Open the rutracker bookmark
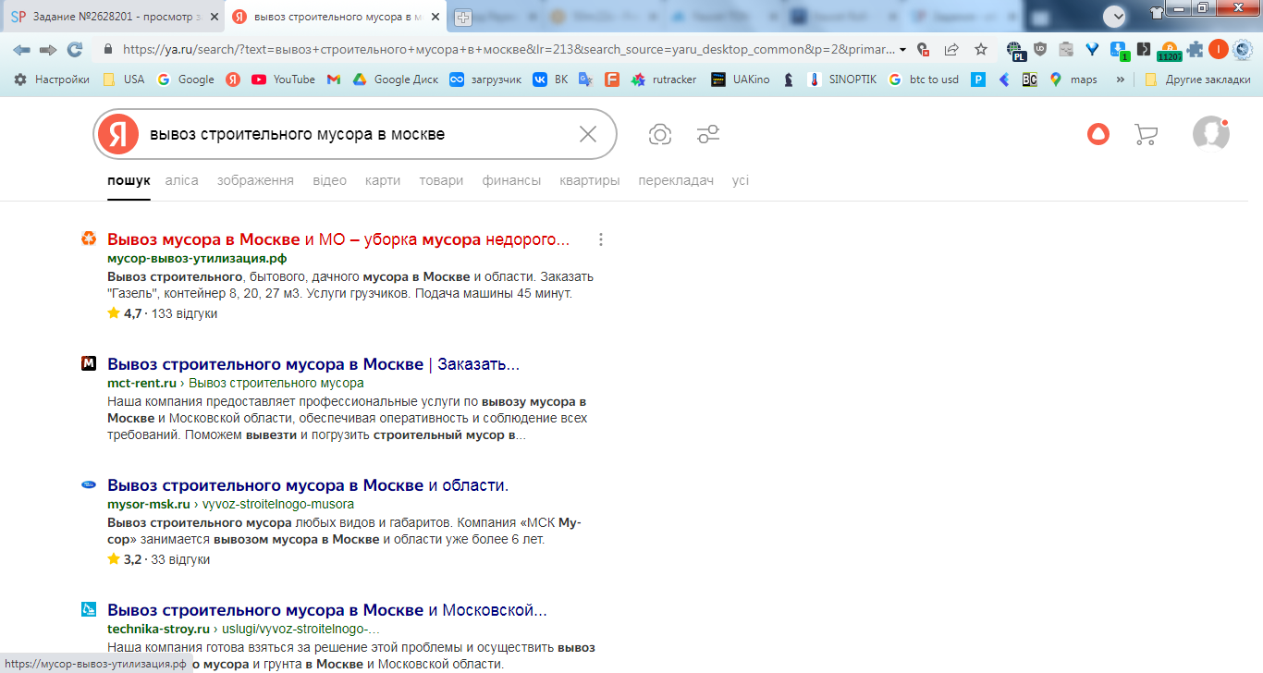 click(664, 80)
